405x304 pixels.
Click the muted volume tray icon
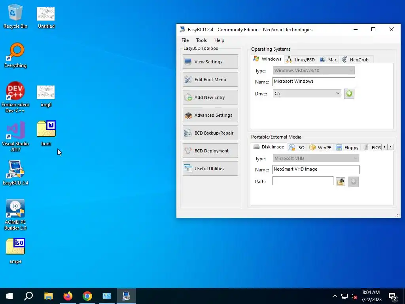click(x=354, y=296)
